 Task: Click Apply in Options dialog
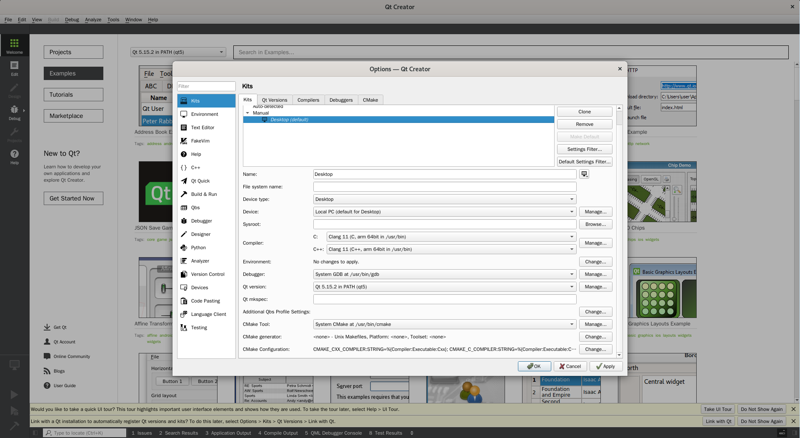606,366
